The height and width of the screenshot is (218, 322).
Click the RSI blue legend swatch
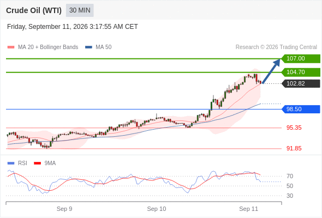pyautogui.click(x=11, y=163)
